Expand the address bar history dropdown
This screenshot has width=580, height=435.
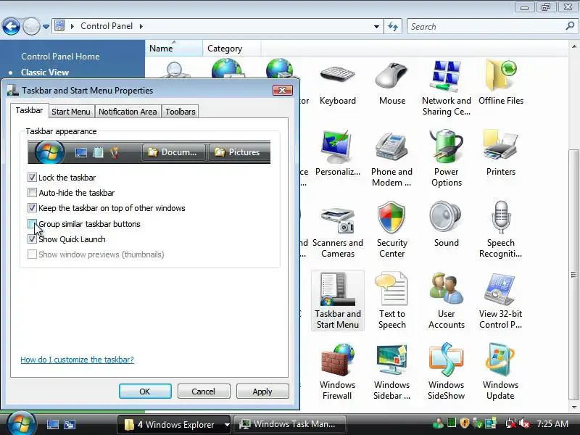coord(376,27)
